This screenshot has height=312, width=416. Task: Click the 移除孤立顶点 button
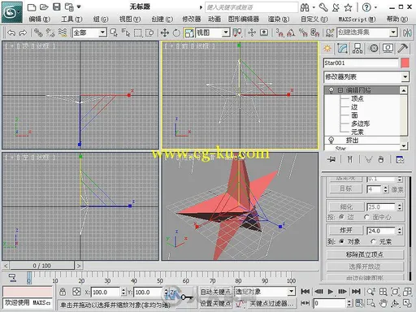coord(365,254)
